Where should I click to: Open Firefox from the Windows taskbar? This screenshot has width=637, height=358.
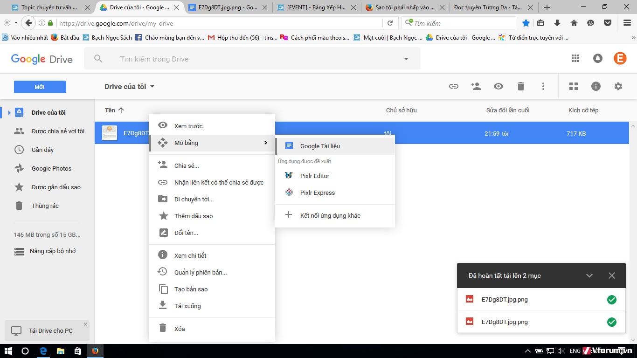[95, 351]
